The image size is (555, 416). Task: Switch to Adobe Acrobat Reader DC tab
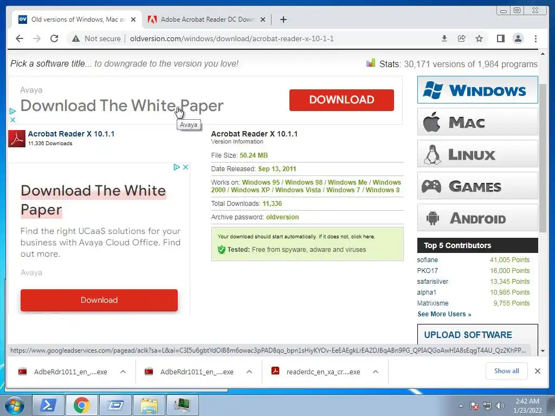207,19
